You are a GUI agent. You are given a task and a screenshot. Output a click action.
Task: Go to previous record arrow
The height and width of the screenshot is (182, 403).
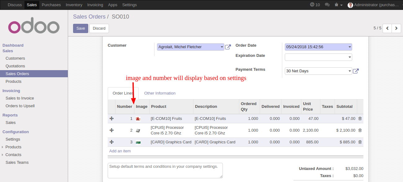click(387, 28)
